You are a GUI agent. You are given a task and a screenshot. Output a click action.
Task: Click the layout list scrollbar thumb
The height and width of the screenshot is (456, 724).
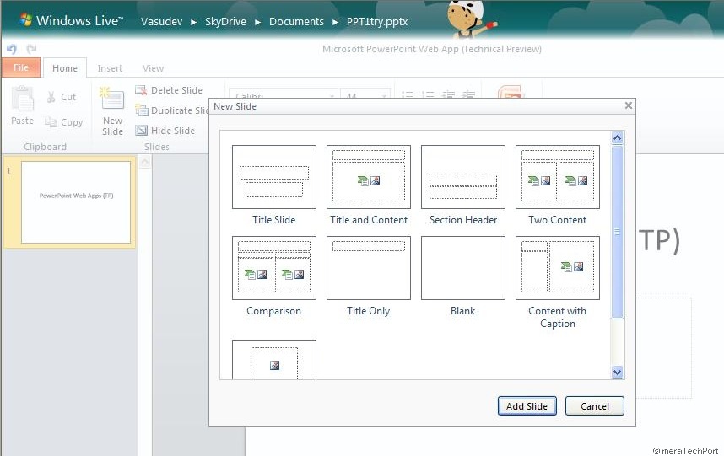click(618, 232)
